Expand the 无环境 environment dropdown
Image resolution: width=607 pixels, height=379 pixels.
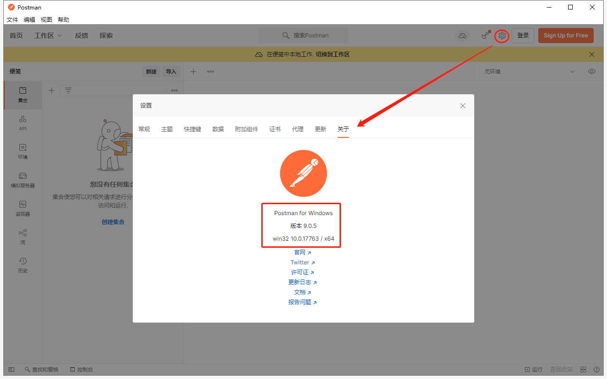pos(530,72)
